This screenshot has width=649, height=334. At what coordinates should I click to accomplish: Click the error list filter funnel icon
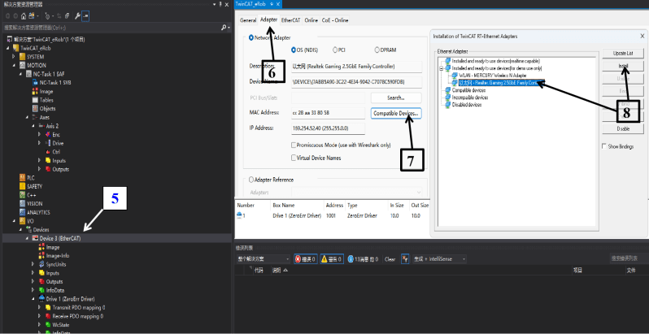(x=405, y=259)
